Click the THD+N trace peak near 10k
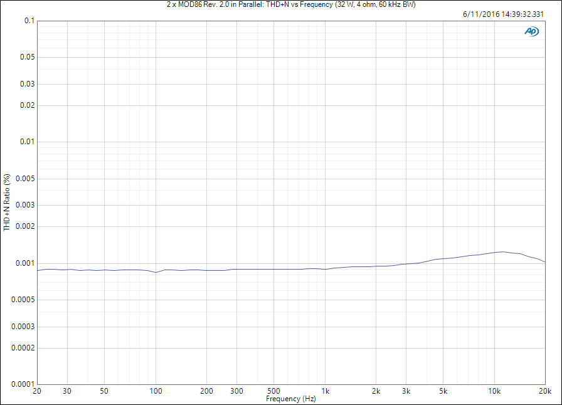Viewport: 562px width, 405px height. [503, 251]
